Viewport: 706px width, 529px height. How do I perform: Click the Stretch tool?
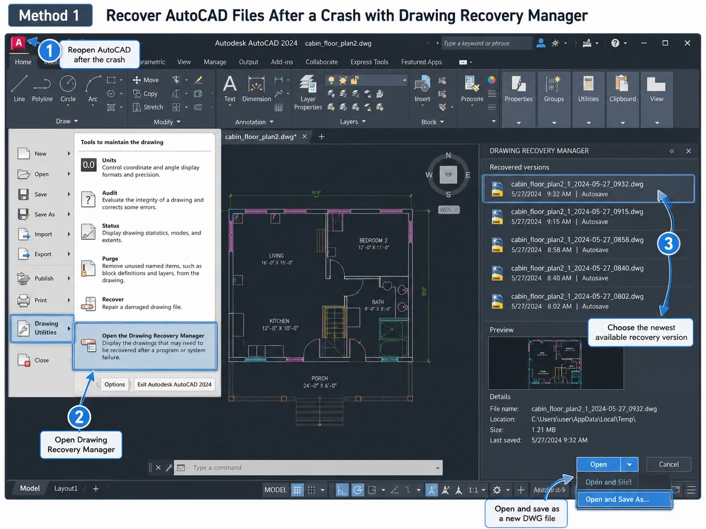[148, 107]
